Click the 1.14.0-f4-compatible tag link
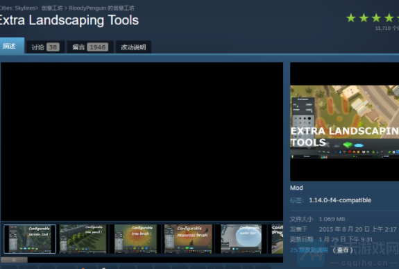This screenshot has width=399, height=269. pos(340,200)
